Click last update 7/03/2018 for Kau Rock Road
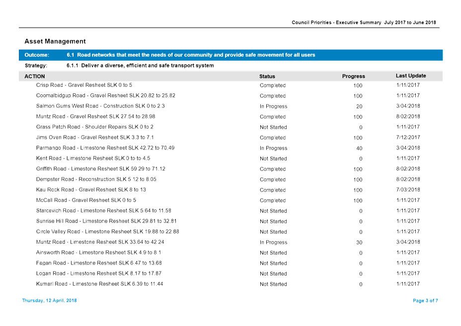Screen dimensions: 461x326 [408, 190]
